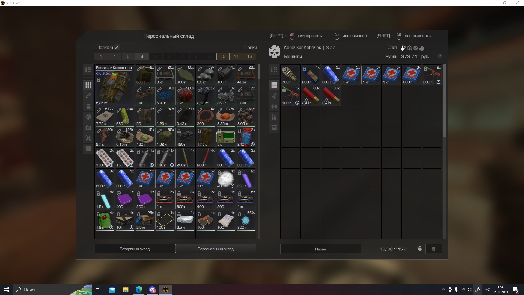Select the white cotton ball 400 г item
The height and width of the screenshot is (295, 524).
tap(226, 179)
